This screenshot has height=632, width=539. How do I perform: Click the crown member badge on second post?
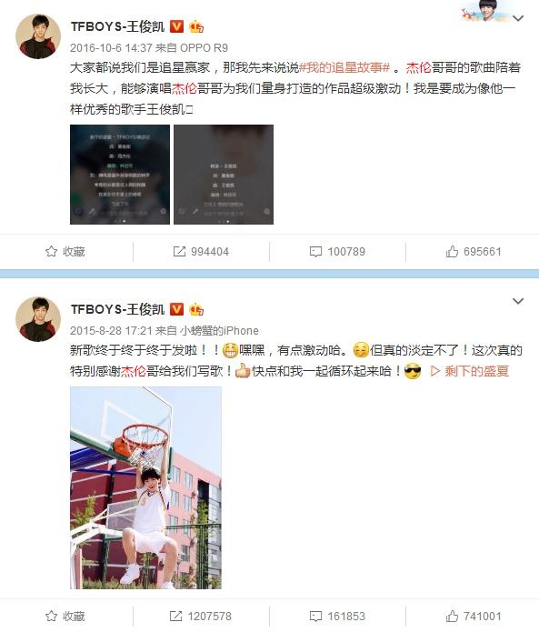tap(196, 309)
